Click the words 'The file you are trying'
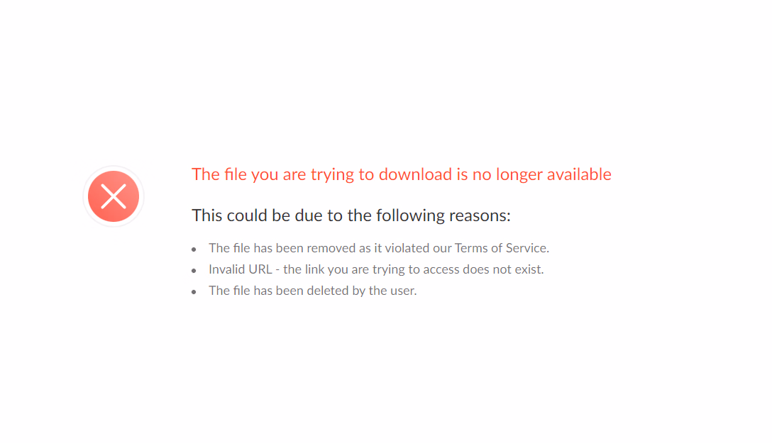772x443 pixels. [x=272, y=174]
